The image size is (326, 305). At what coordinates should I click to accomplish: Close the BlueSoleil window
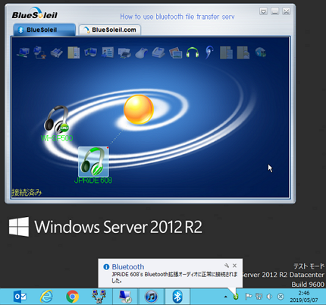click(x=286, y=11)
